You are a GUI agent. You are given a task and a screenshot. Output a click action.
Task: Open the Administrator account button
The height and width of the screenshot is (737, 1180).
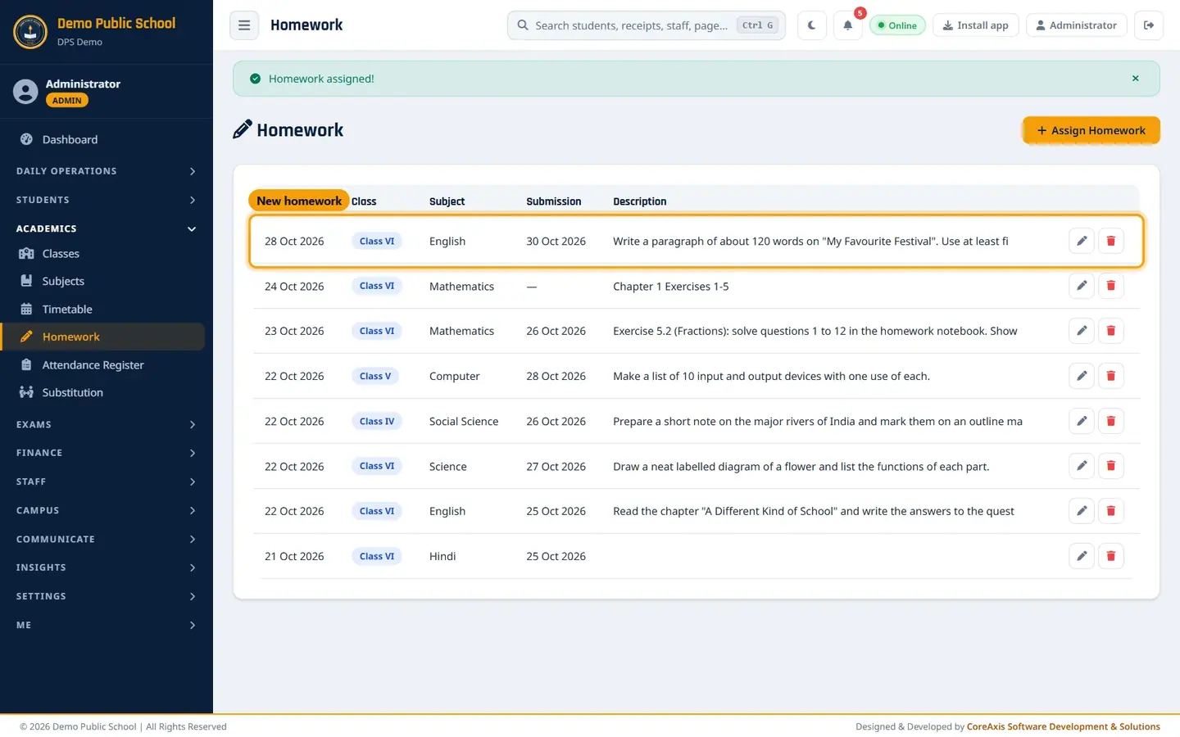click(x=1076, y=25)
